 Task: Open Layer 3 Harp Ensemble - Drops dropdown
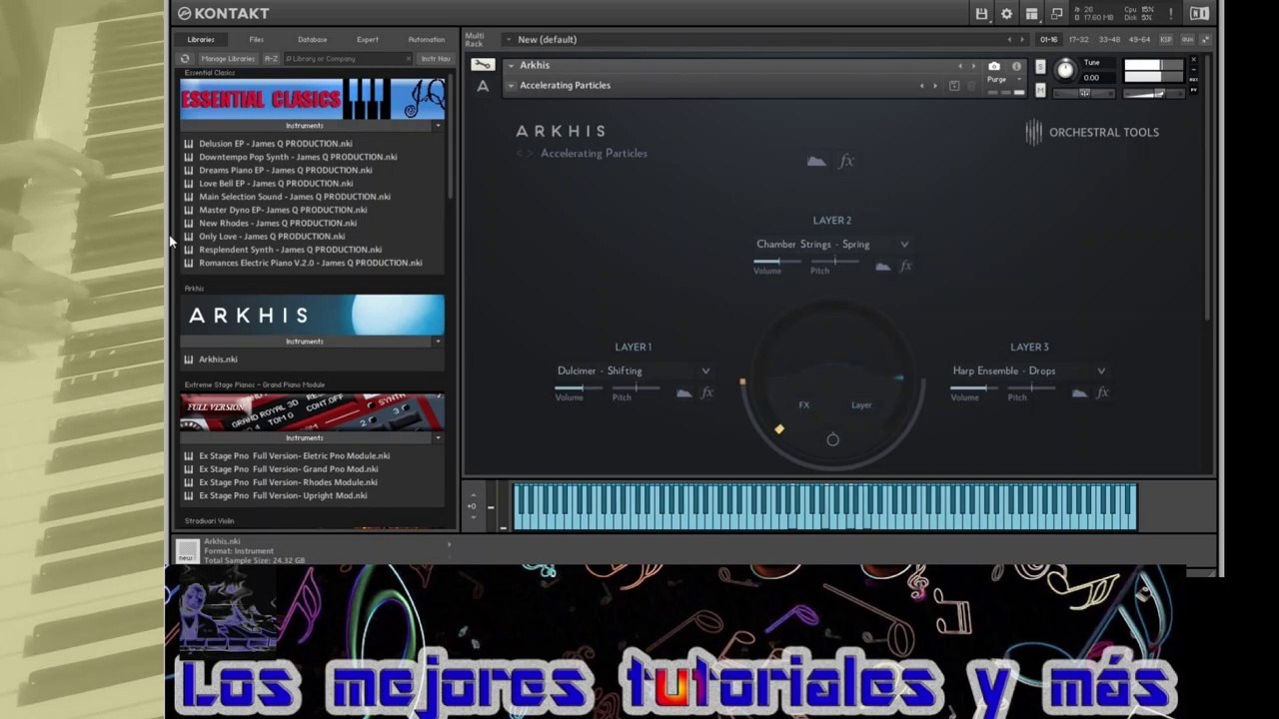[1029, 371]
